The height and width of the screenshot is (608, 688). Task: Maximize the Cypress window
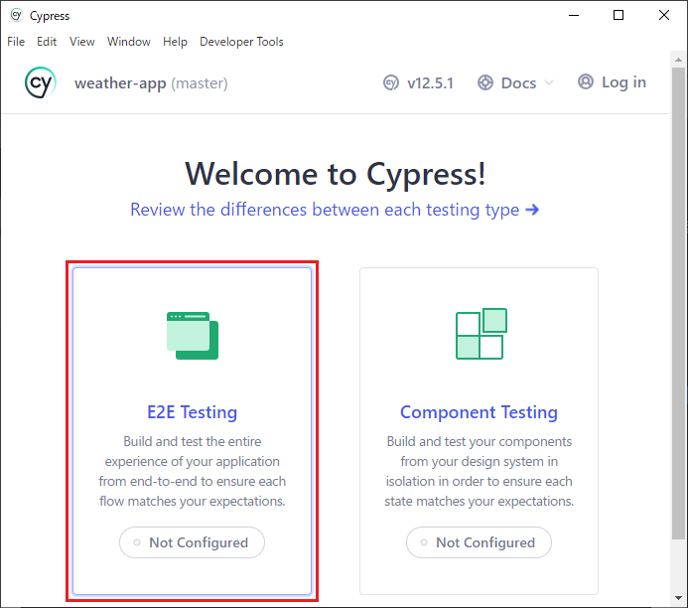619,15
